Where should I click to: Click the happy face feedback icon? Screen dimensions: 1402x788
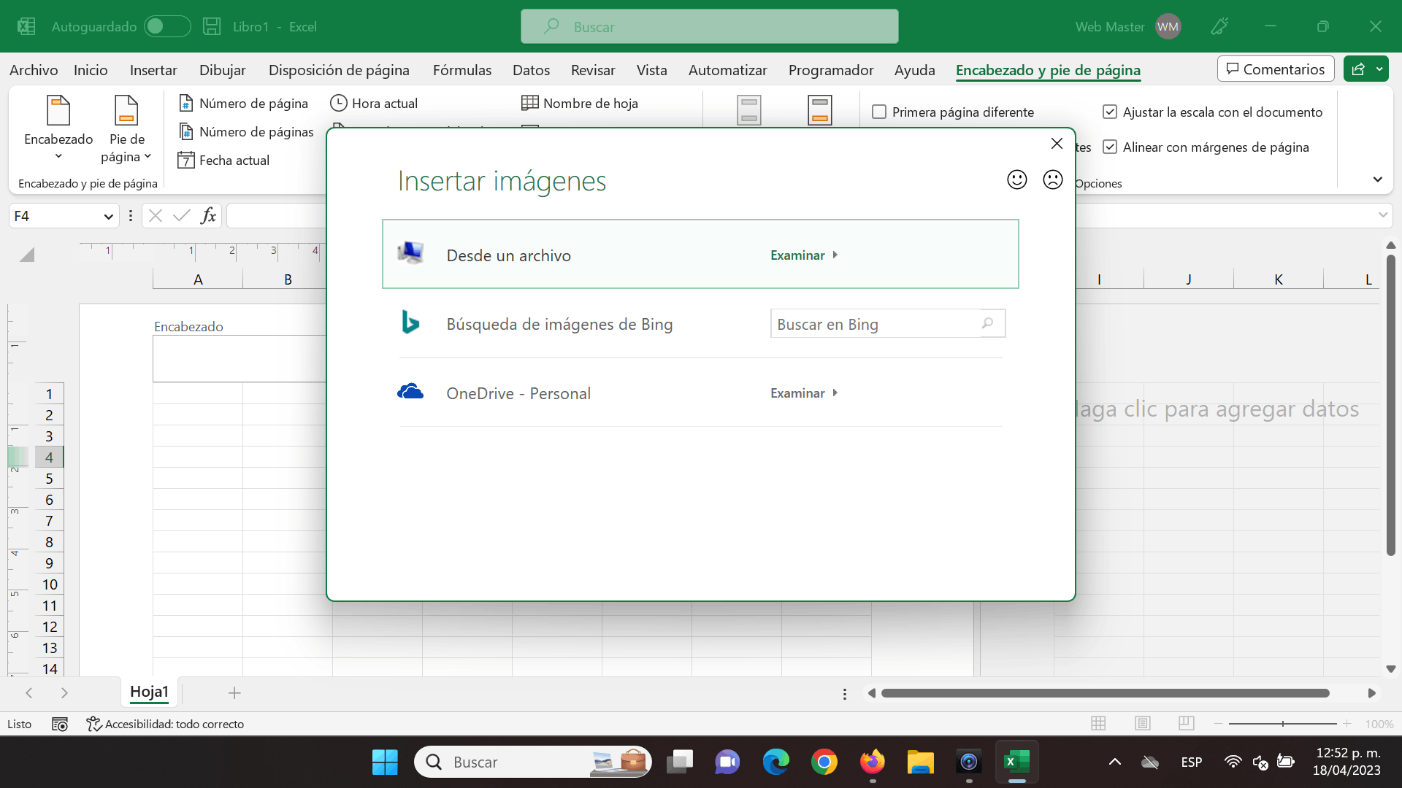[x=1016, y=179]
